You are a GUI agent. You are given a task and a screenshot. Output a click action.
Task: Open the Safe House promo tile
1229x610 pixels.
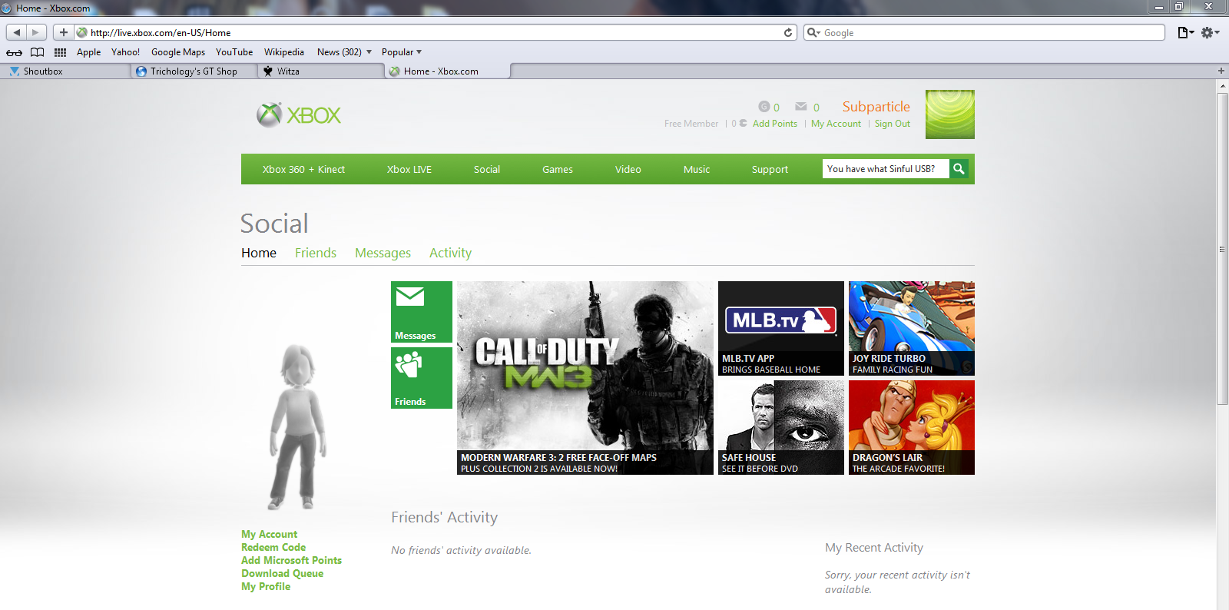pos(781,427)
